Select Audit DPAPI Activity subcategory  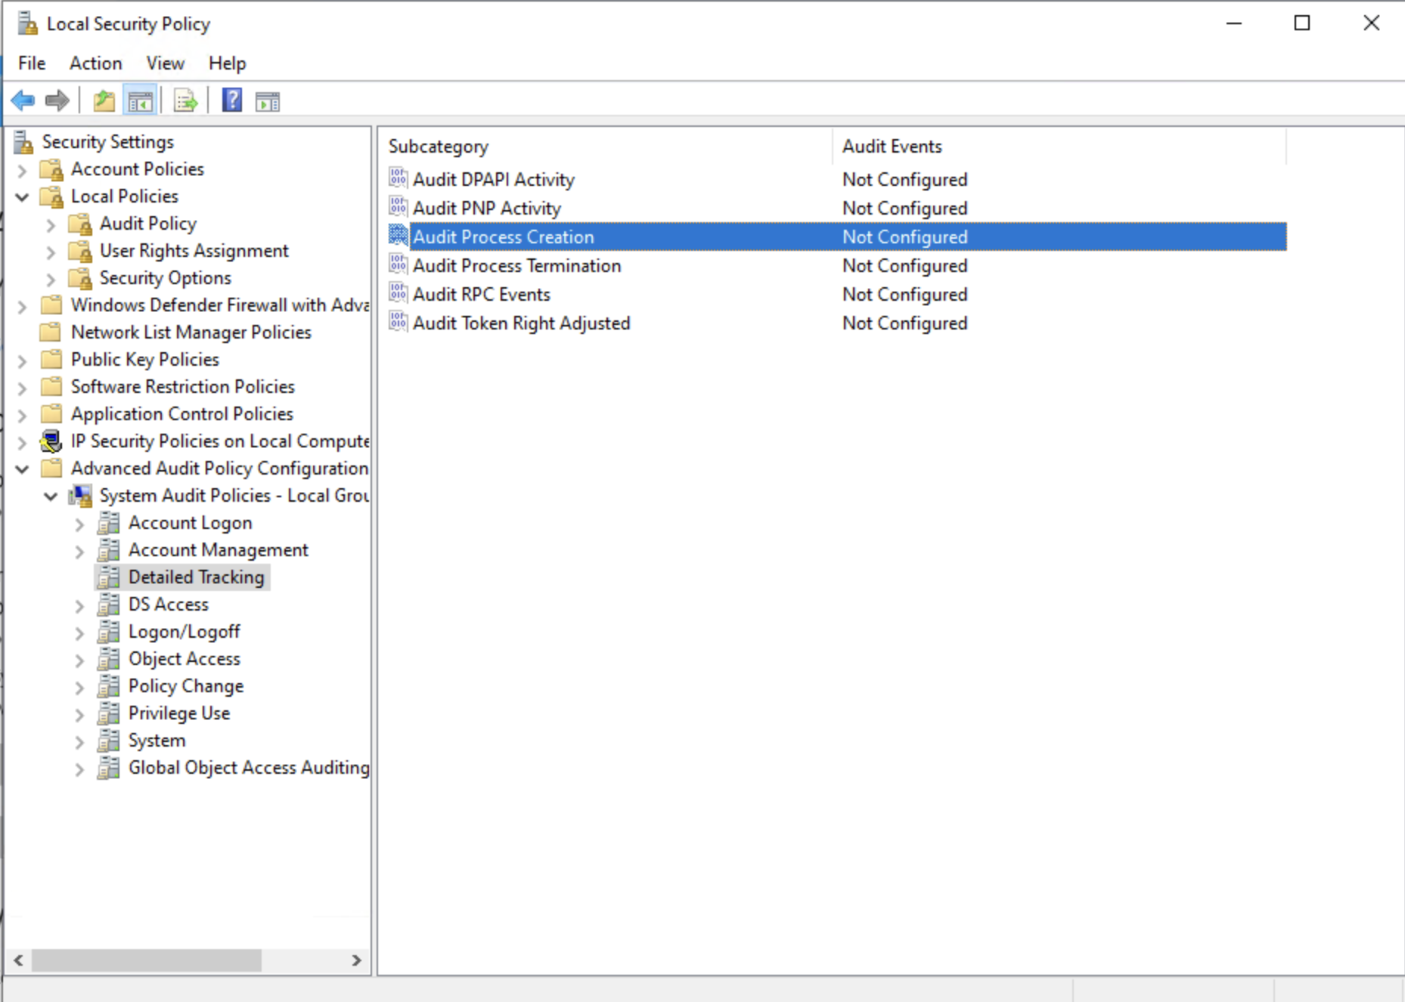492,179
